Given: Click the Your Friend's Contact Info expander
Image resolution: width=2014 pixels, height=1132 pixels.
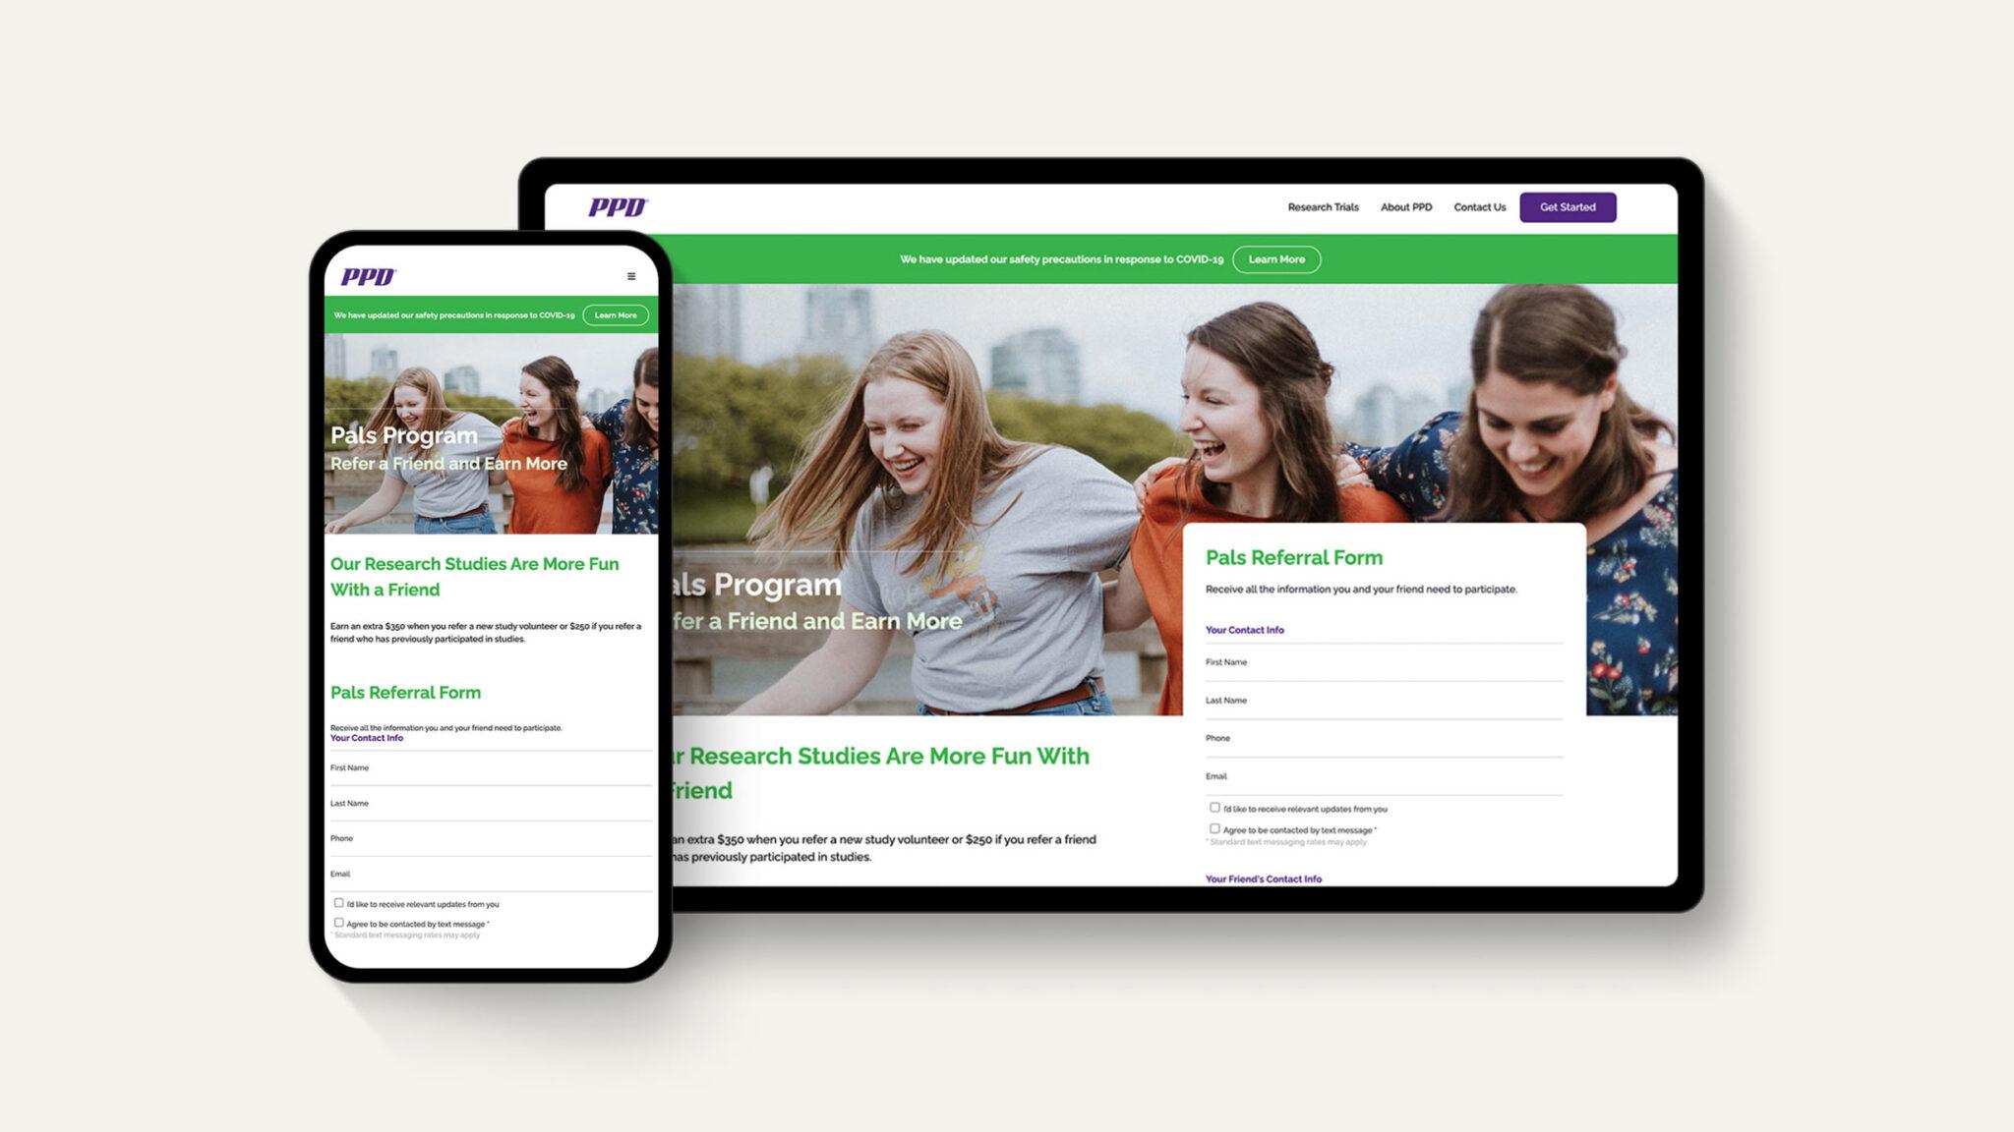Looking at the screenshot, I should 1263,877.
